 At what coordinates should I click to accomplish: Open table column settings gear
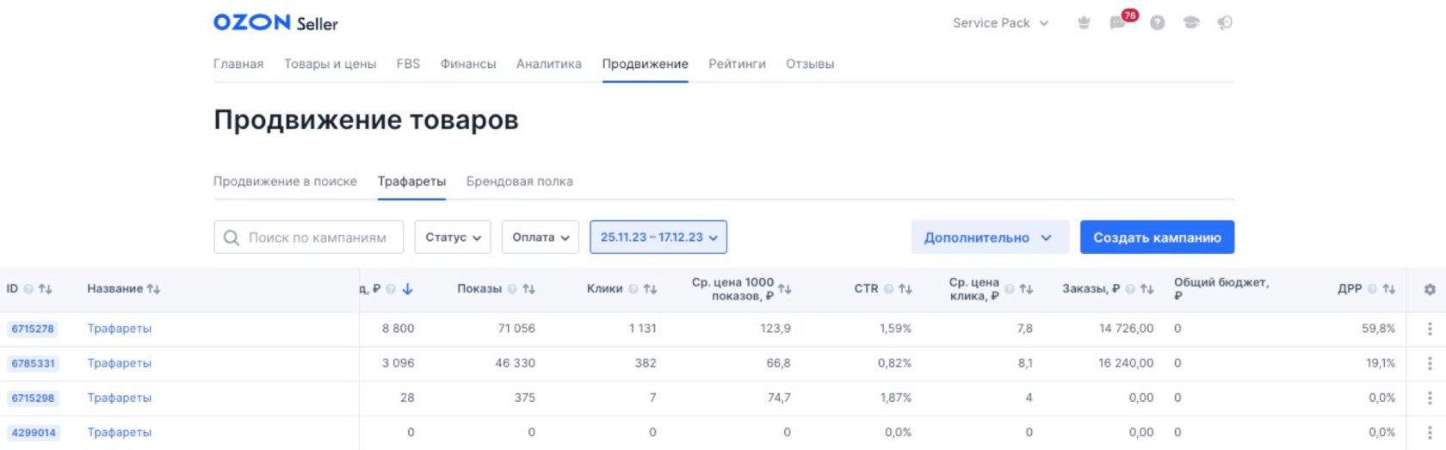point(1430,290)
